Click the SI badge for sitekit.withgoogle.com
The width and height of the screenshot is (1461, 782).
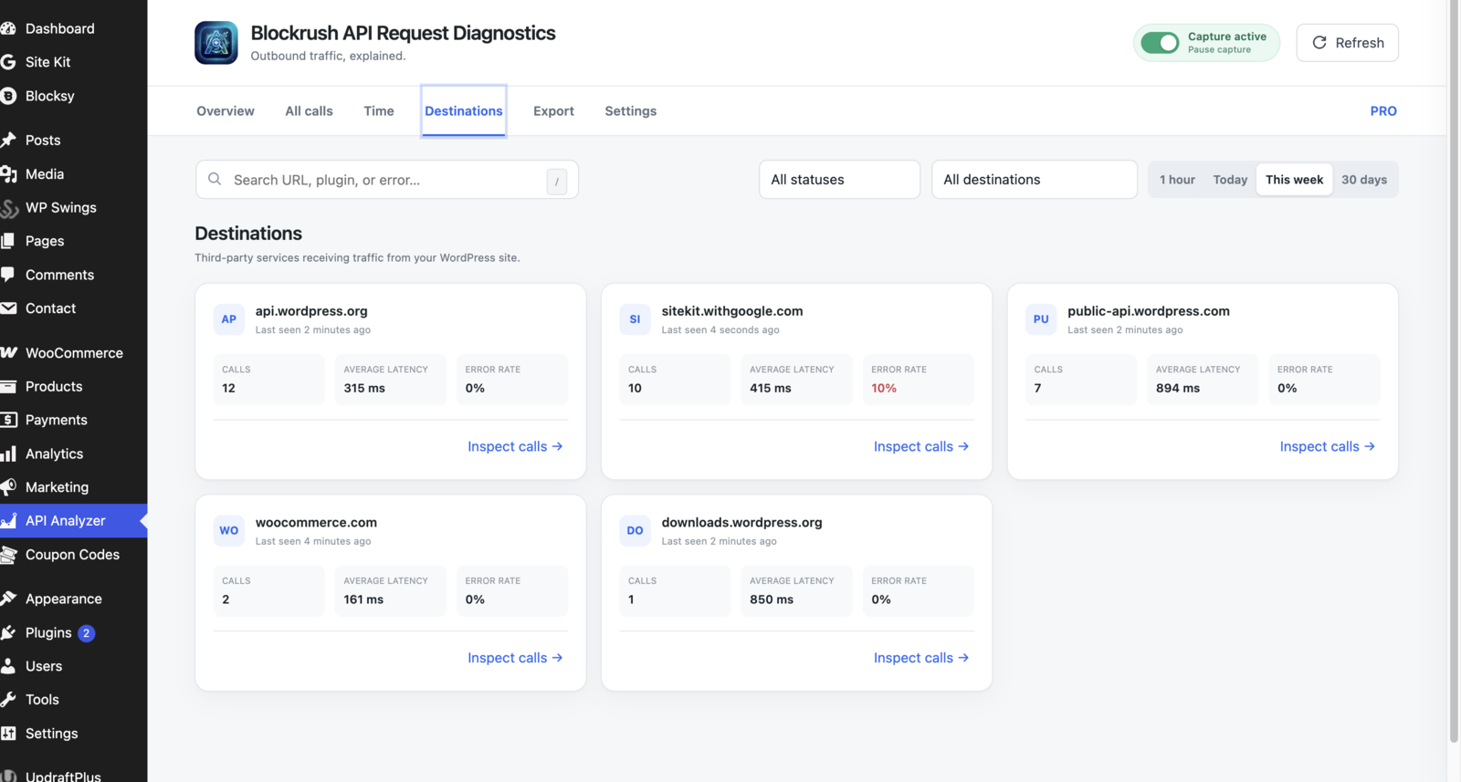click(635, 319)
